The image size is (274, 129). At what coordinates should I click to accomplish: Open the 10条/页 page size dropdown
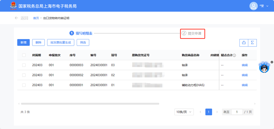coord(184,112)
